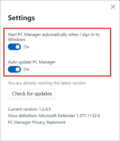Image resolution: width=120 pixels, height=141 pixels.
Task: Click the word updates on the button
Action: click(43, 94)
